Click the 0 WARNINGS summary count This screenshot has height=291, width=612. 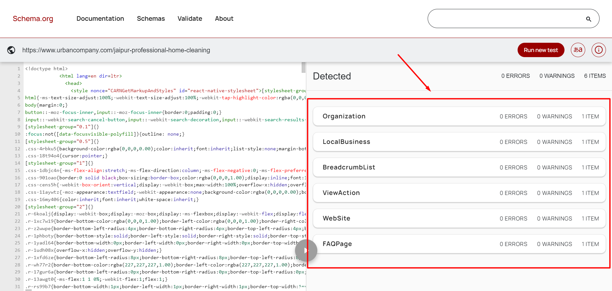[x=557, y=76]
